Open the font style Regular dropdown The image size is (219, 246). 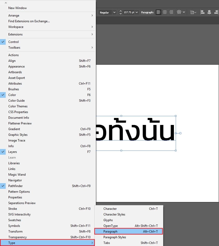[x=115, y=12]
